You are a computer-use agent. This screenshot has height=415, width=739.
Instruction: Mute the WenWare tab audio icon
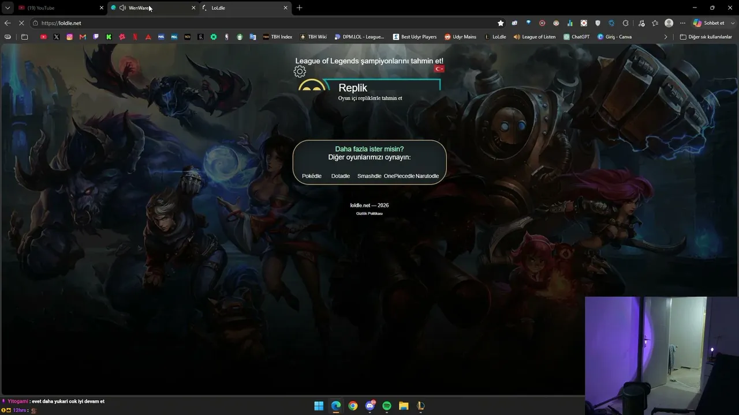[x=122, y=8]
